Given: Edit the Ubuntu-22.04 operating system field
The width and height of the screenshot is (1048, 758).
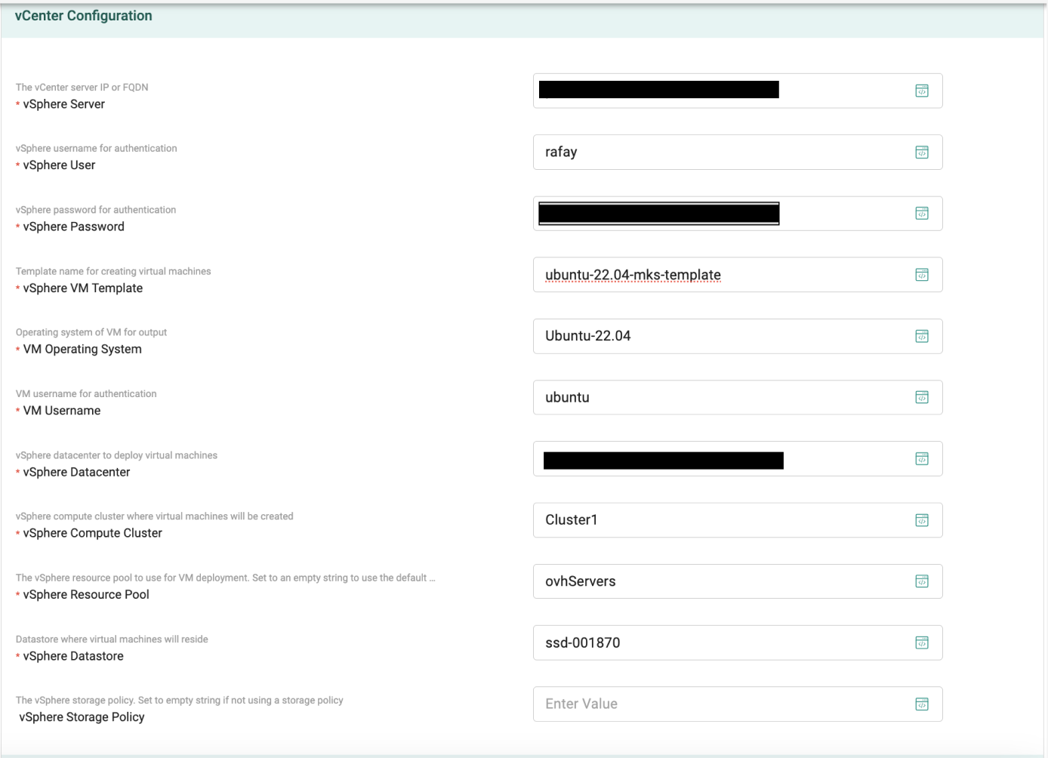Looking at the screenshot, I should (738, 336).
